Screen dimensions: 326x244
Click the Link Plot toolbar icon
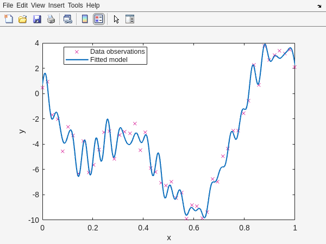(x=67, y=19)
